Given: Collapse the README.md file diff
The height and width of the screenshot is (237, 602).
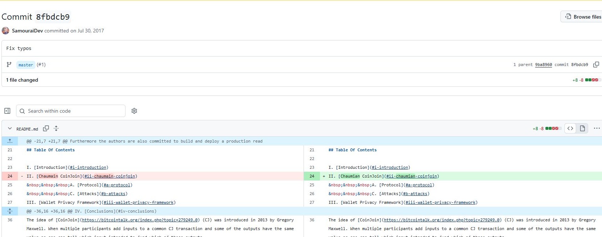Looking at the screenshot, I should [x=10, y=129].
